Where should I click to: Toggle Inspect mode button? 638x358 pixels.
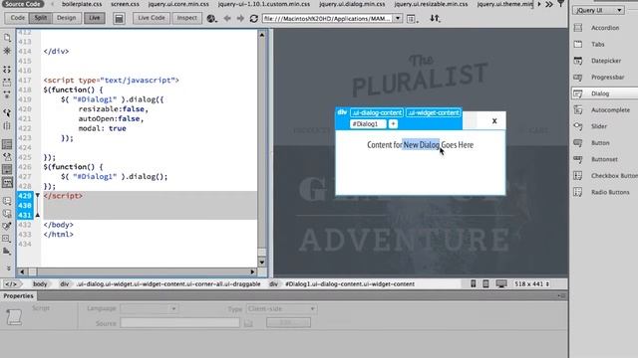coord(186,18)
